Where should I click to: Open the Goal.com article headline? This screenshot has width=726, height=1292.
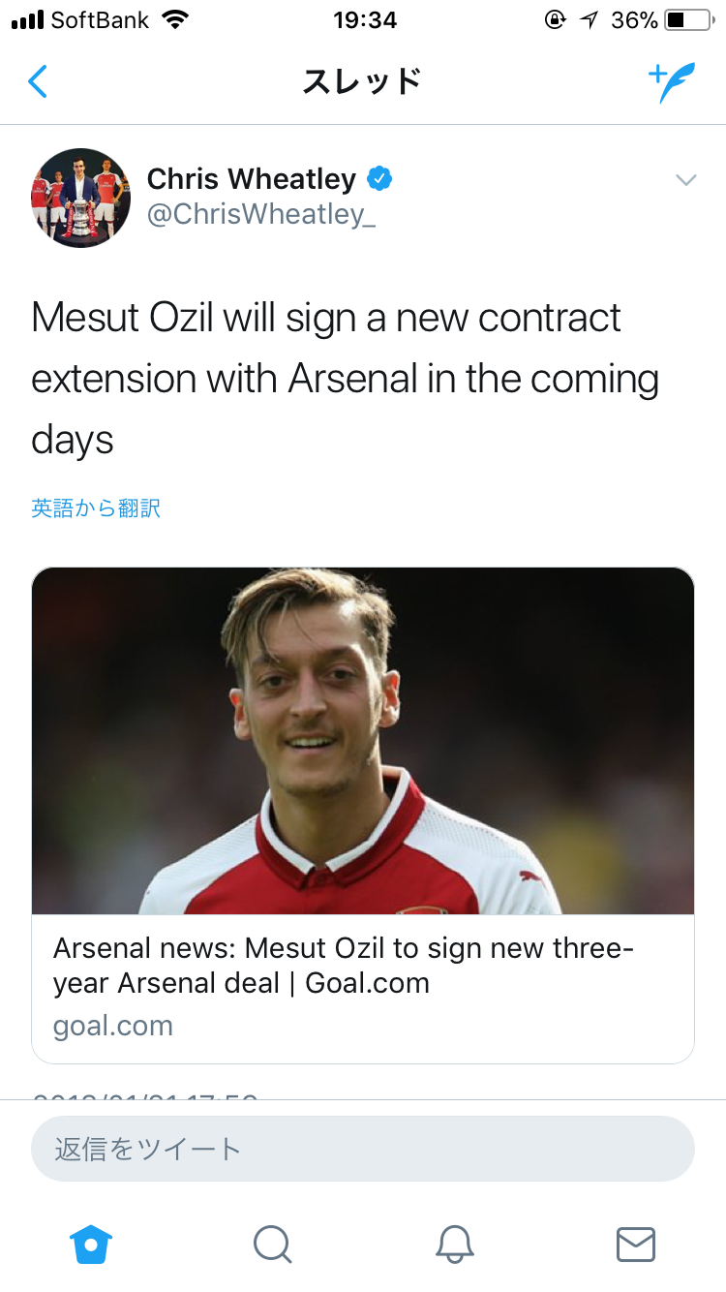coord(344,966)
